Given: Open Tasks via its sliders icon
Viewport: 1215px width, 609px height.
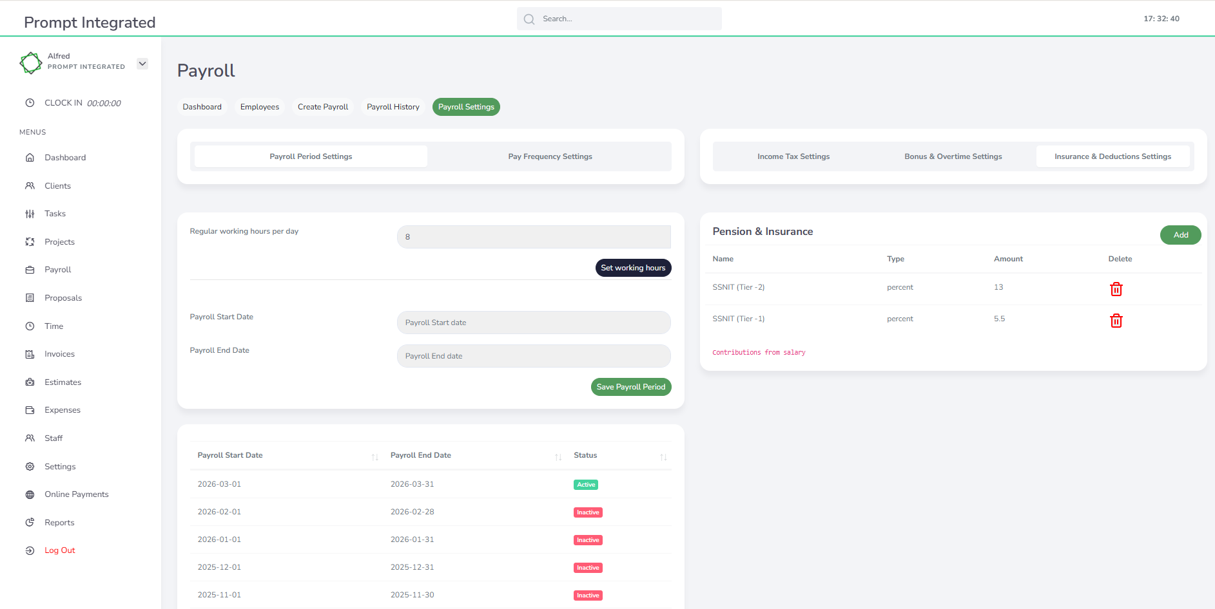Looking at the screenshot, I should pyautogui.click(x=30, y=214).
